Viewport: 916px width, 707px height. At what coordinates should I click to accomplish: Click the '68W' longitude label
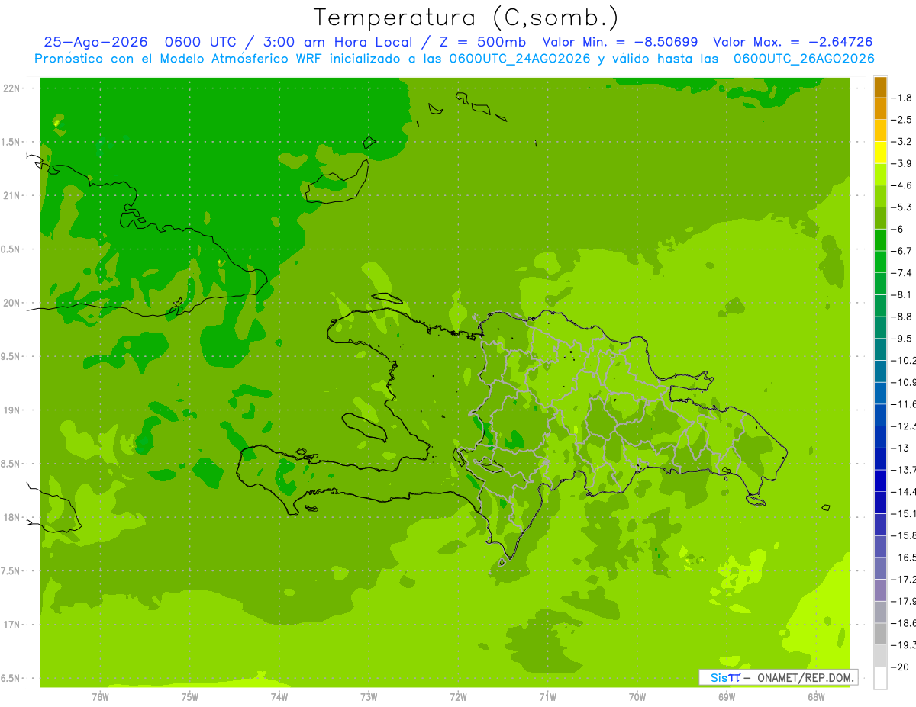click(x=816, y=697)
